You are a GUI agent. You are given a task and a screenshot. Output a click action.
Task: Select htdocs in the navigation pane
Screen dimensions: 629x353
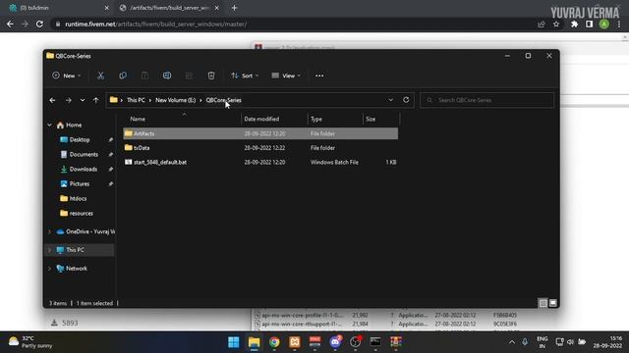click(x=78, y=198)
